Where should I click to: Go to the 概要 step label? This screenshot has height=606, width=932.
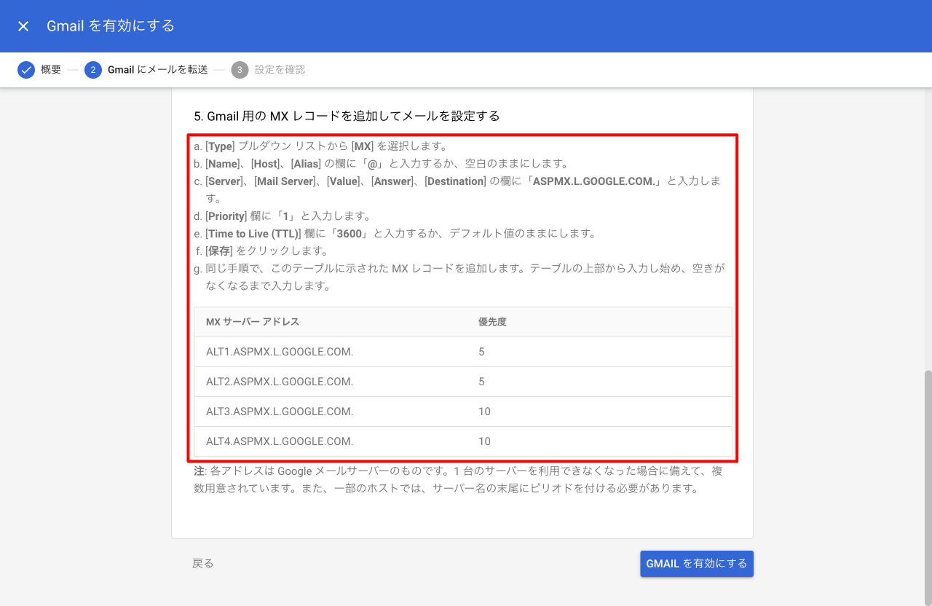(x=51, y=70)
